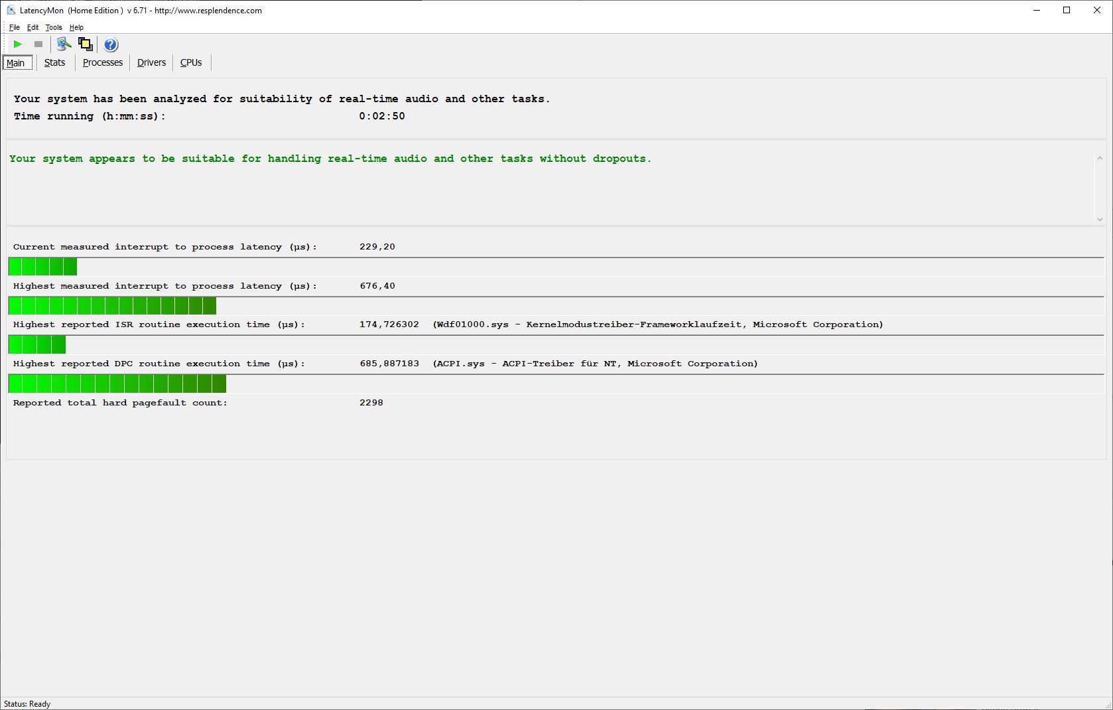The image size is (1113, 710).
Task: Click the 'Your system has been analyzed' heading
Action: [x=282, y=99]
